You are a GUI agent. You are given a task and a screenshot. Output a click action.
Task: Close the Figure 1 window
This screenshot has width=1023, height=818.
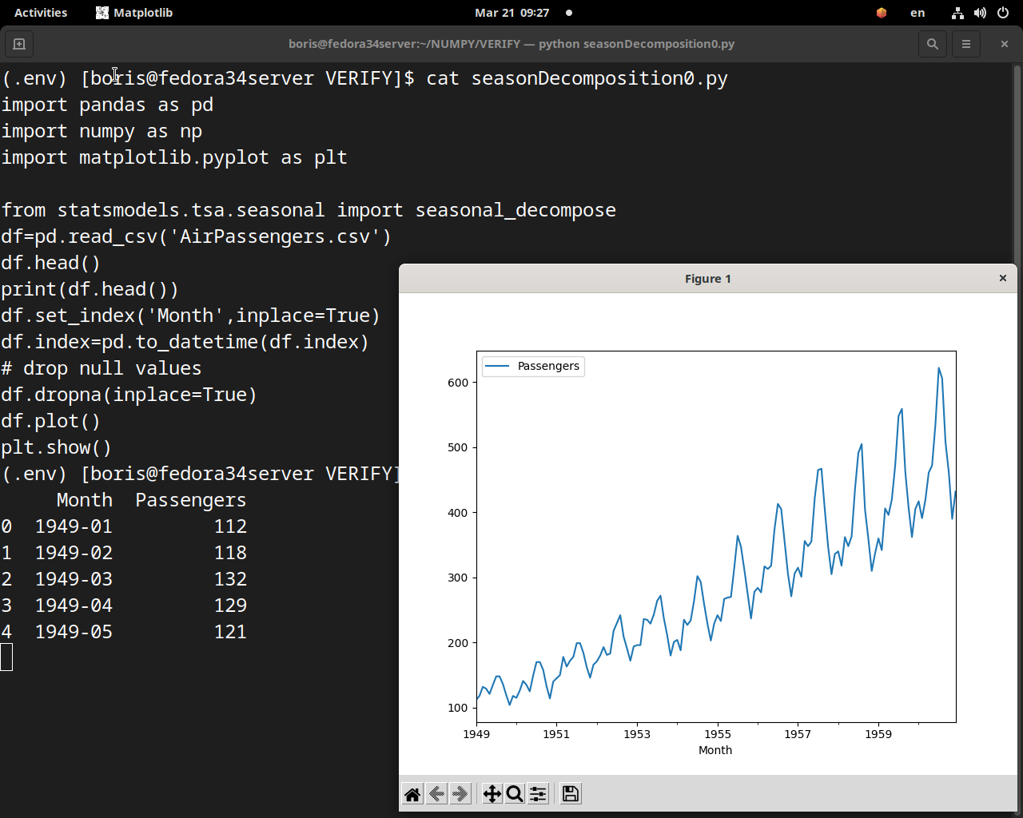pyautogui.click(x=1002, y=278)
